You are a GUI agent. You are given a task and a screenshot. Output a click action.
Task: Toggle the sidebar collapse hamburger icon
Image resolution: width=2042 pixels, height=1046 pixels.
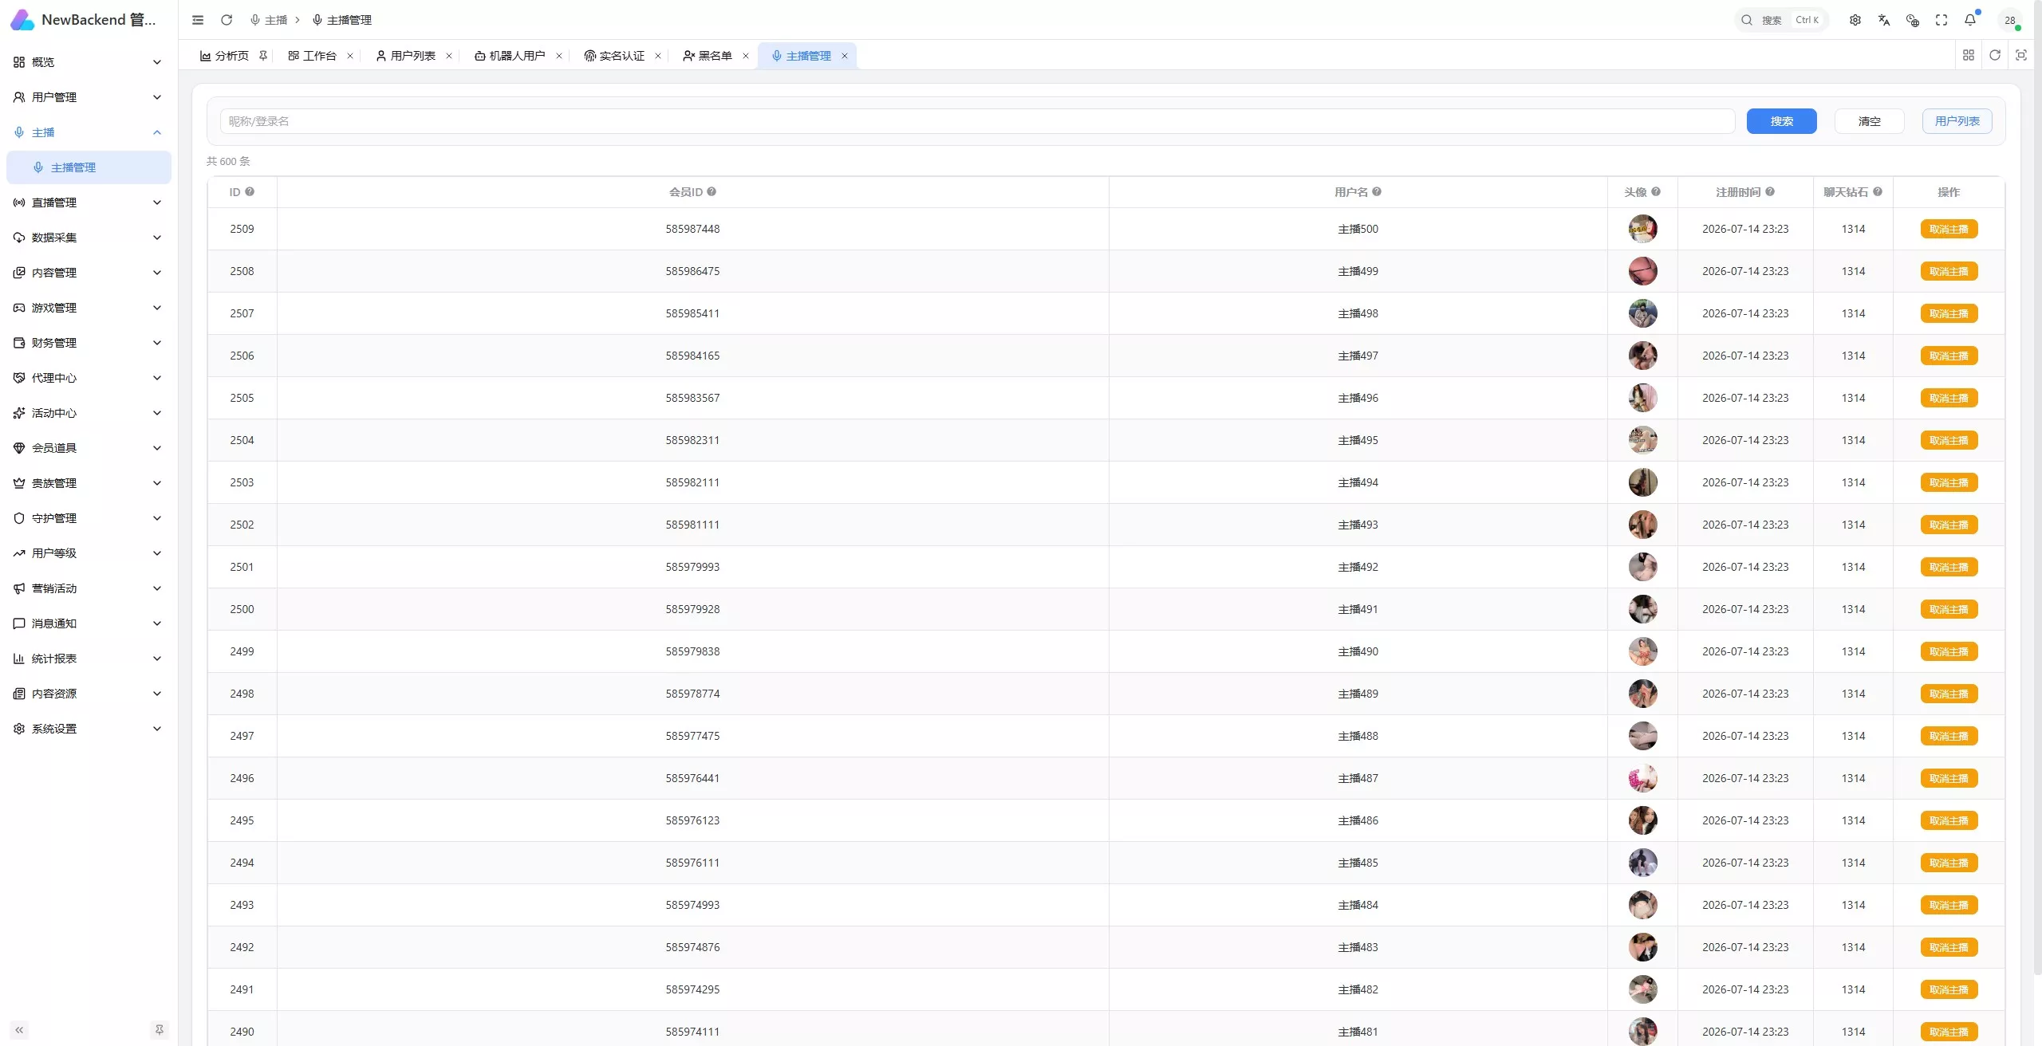(x=198, y=20)
